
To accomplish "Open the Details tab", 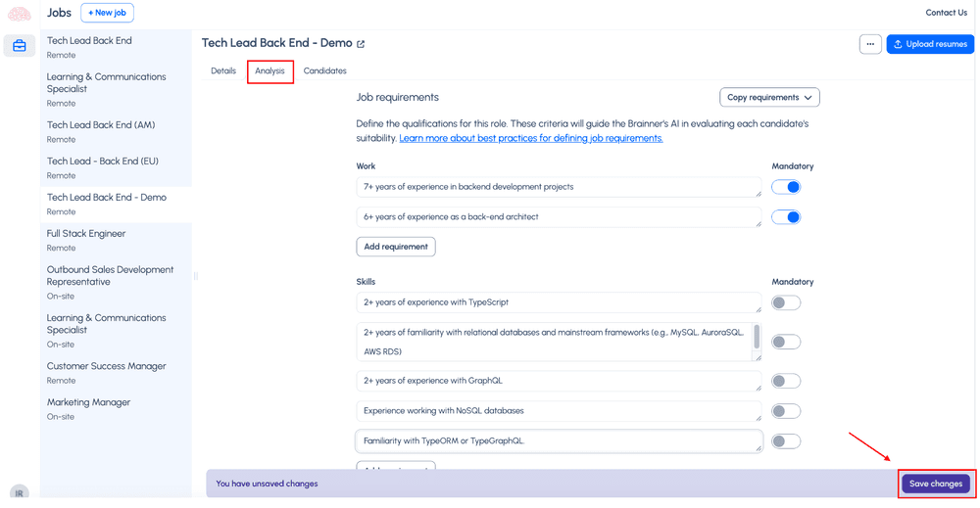I will [223, 71].
